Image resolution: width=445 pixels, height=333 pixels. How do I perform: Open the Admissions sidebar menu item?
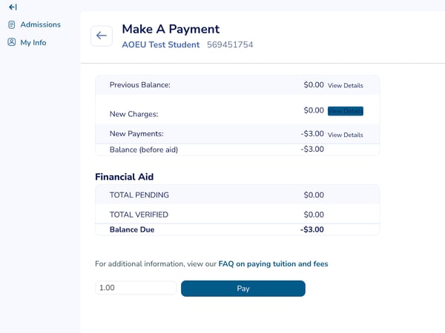tap(34, 24)
